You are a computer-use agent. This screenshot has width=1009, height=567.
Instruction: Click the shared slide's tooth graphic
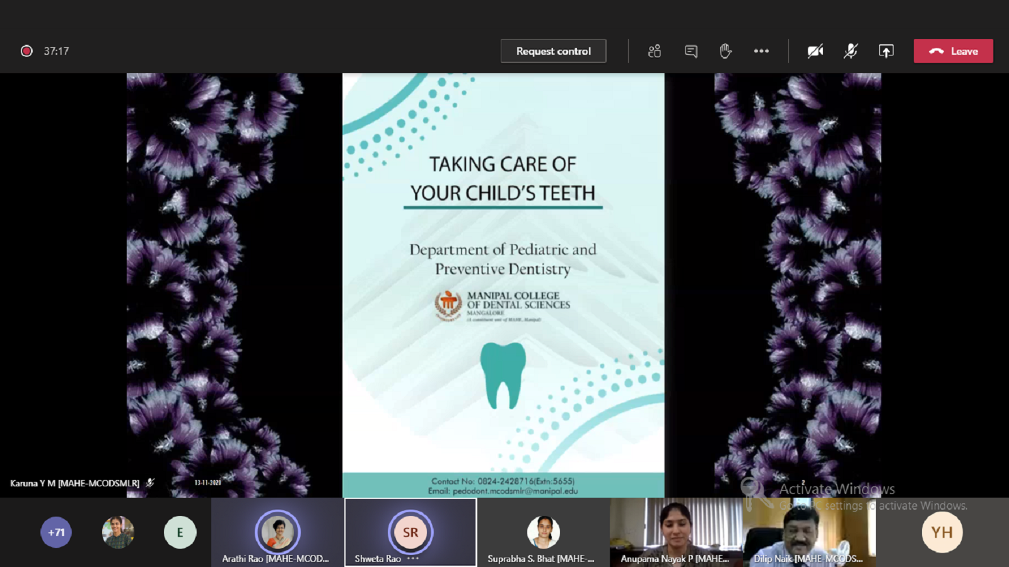point(503,375)
